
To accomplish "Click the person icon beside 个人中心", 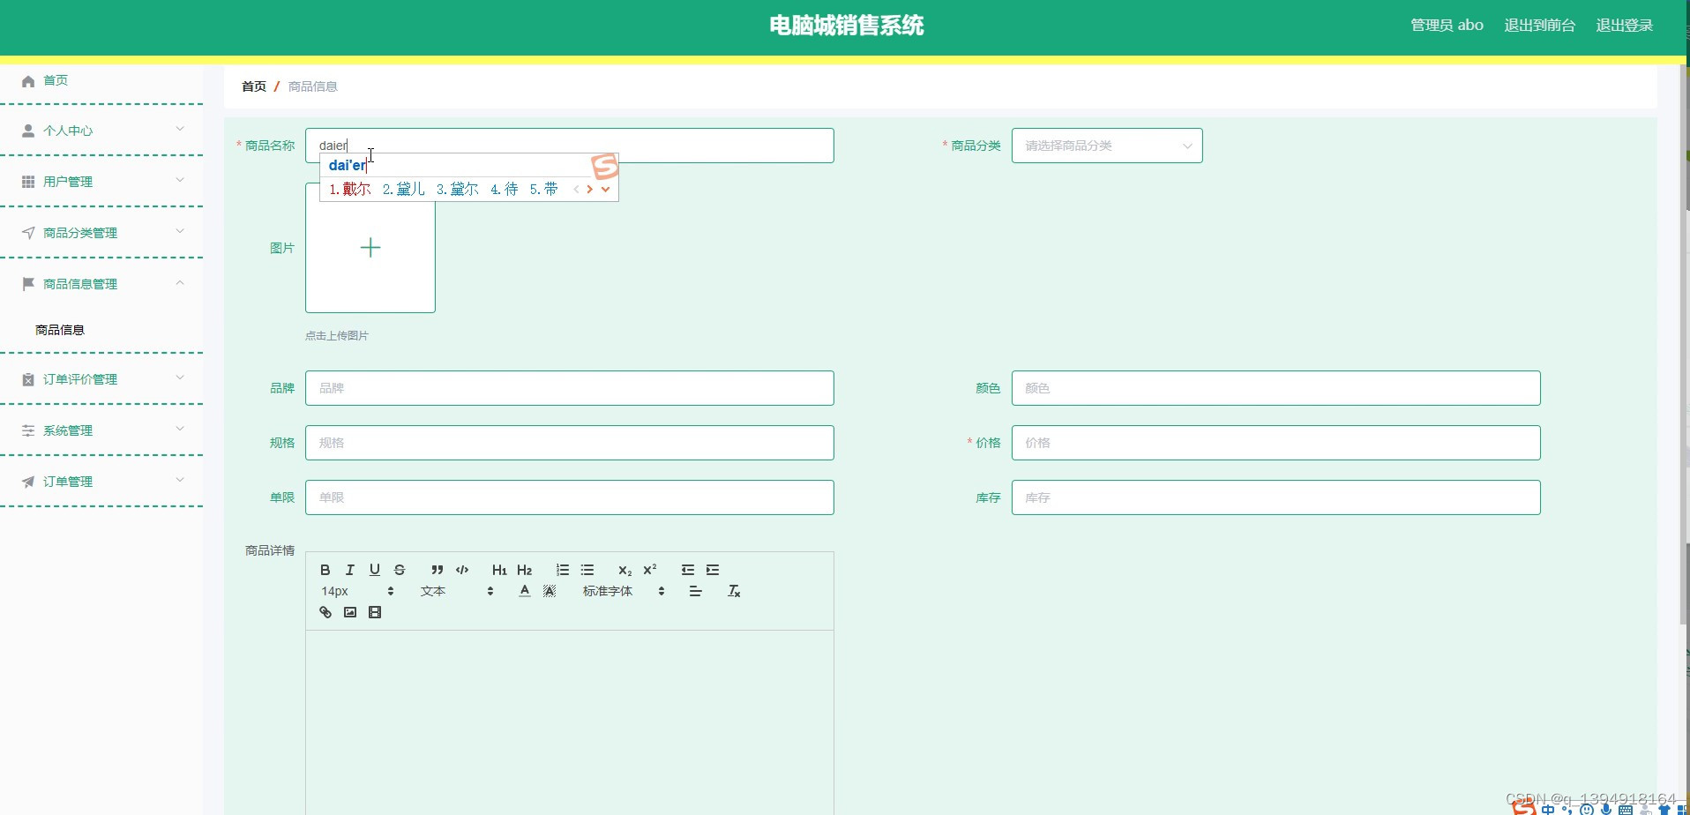I will click(28, 131).
